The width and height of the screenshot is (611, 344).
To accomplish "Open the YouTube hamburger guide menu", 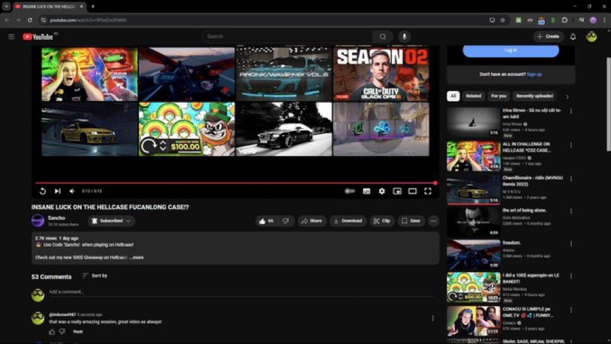I will (x=11, y=37).
